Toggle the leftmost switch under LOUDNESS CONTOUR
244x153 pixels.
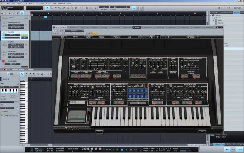(x=182, y=76)
